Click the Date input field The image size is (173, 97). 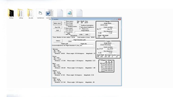[78, 23]
